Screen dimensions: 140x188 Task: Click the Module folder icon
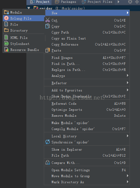[6, 12]
